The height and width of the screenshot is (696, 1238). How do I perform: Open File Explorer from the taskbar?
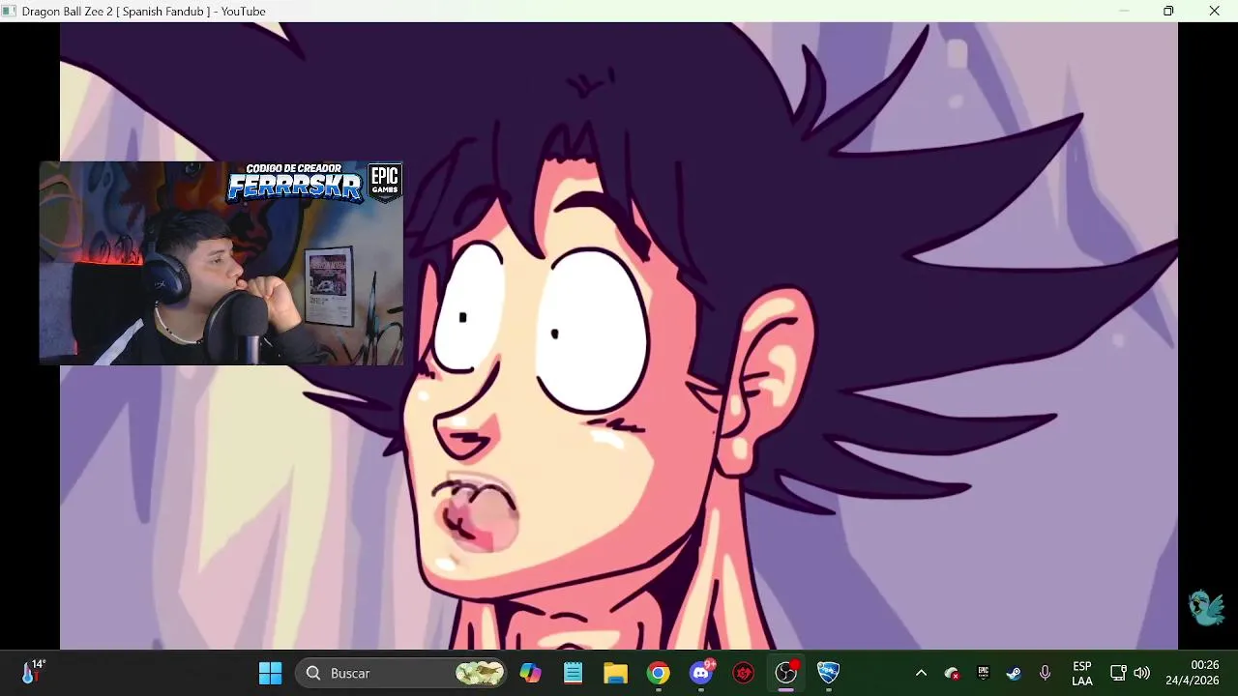pos(615,673)
